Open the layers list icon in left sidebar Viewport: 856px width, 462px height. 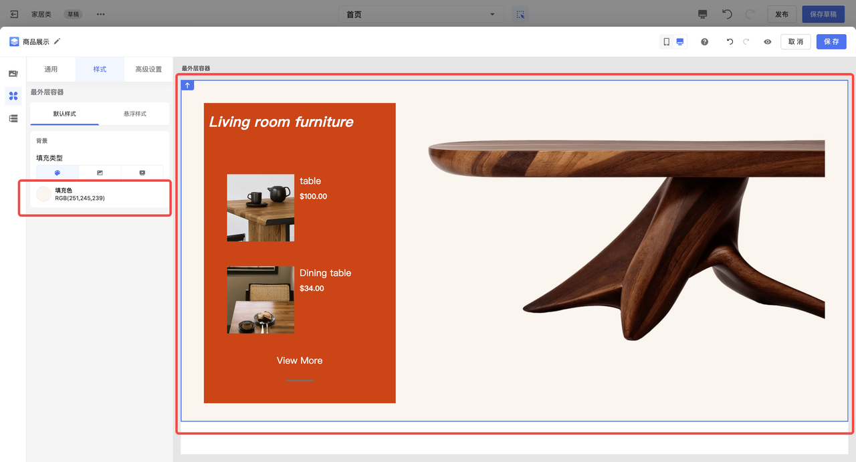pos(13,118)
